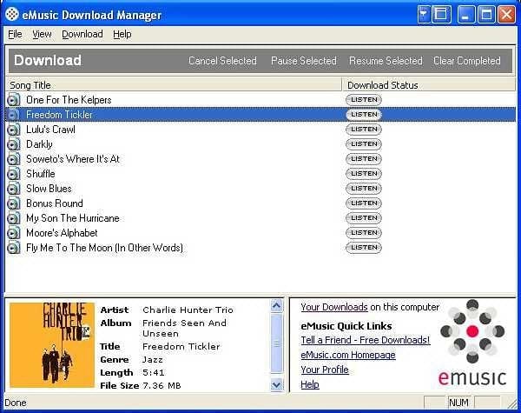Image resolution: width=521 pixels, height=413 pixels.
Task: Click the track icon beside Soweto's Where It's At
Action: [x=13, y=159]
